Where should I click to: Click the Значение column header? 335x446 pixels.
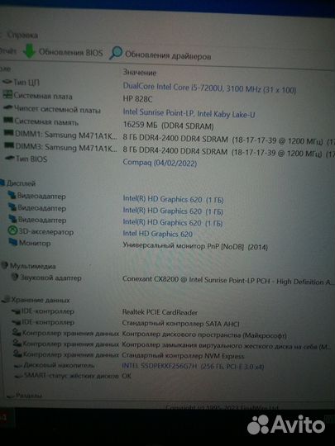tap(140, 73)
